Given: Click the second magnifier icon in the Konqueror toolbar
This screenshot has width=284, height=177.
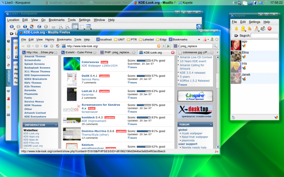Looking at the screenshot, I should [x=67, y=27].
